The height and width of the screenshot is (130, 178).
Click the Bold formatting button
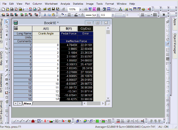tap(164, 15)
